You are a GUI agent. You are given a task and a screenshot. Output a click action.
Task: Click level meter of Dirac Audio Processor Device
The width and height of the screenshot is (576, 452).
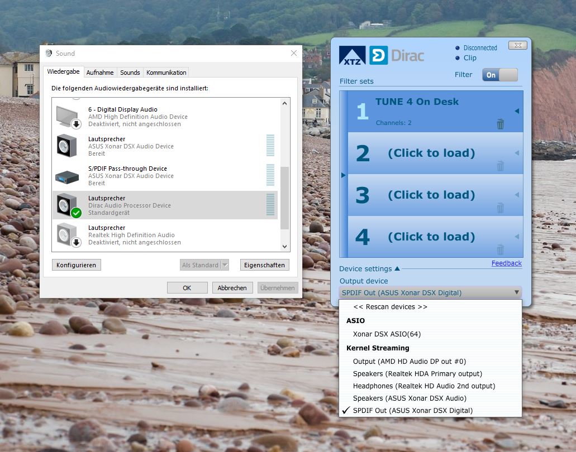270,205
